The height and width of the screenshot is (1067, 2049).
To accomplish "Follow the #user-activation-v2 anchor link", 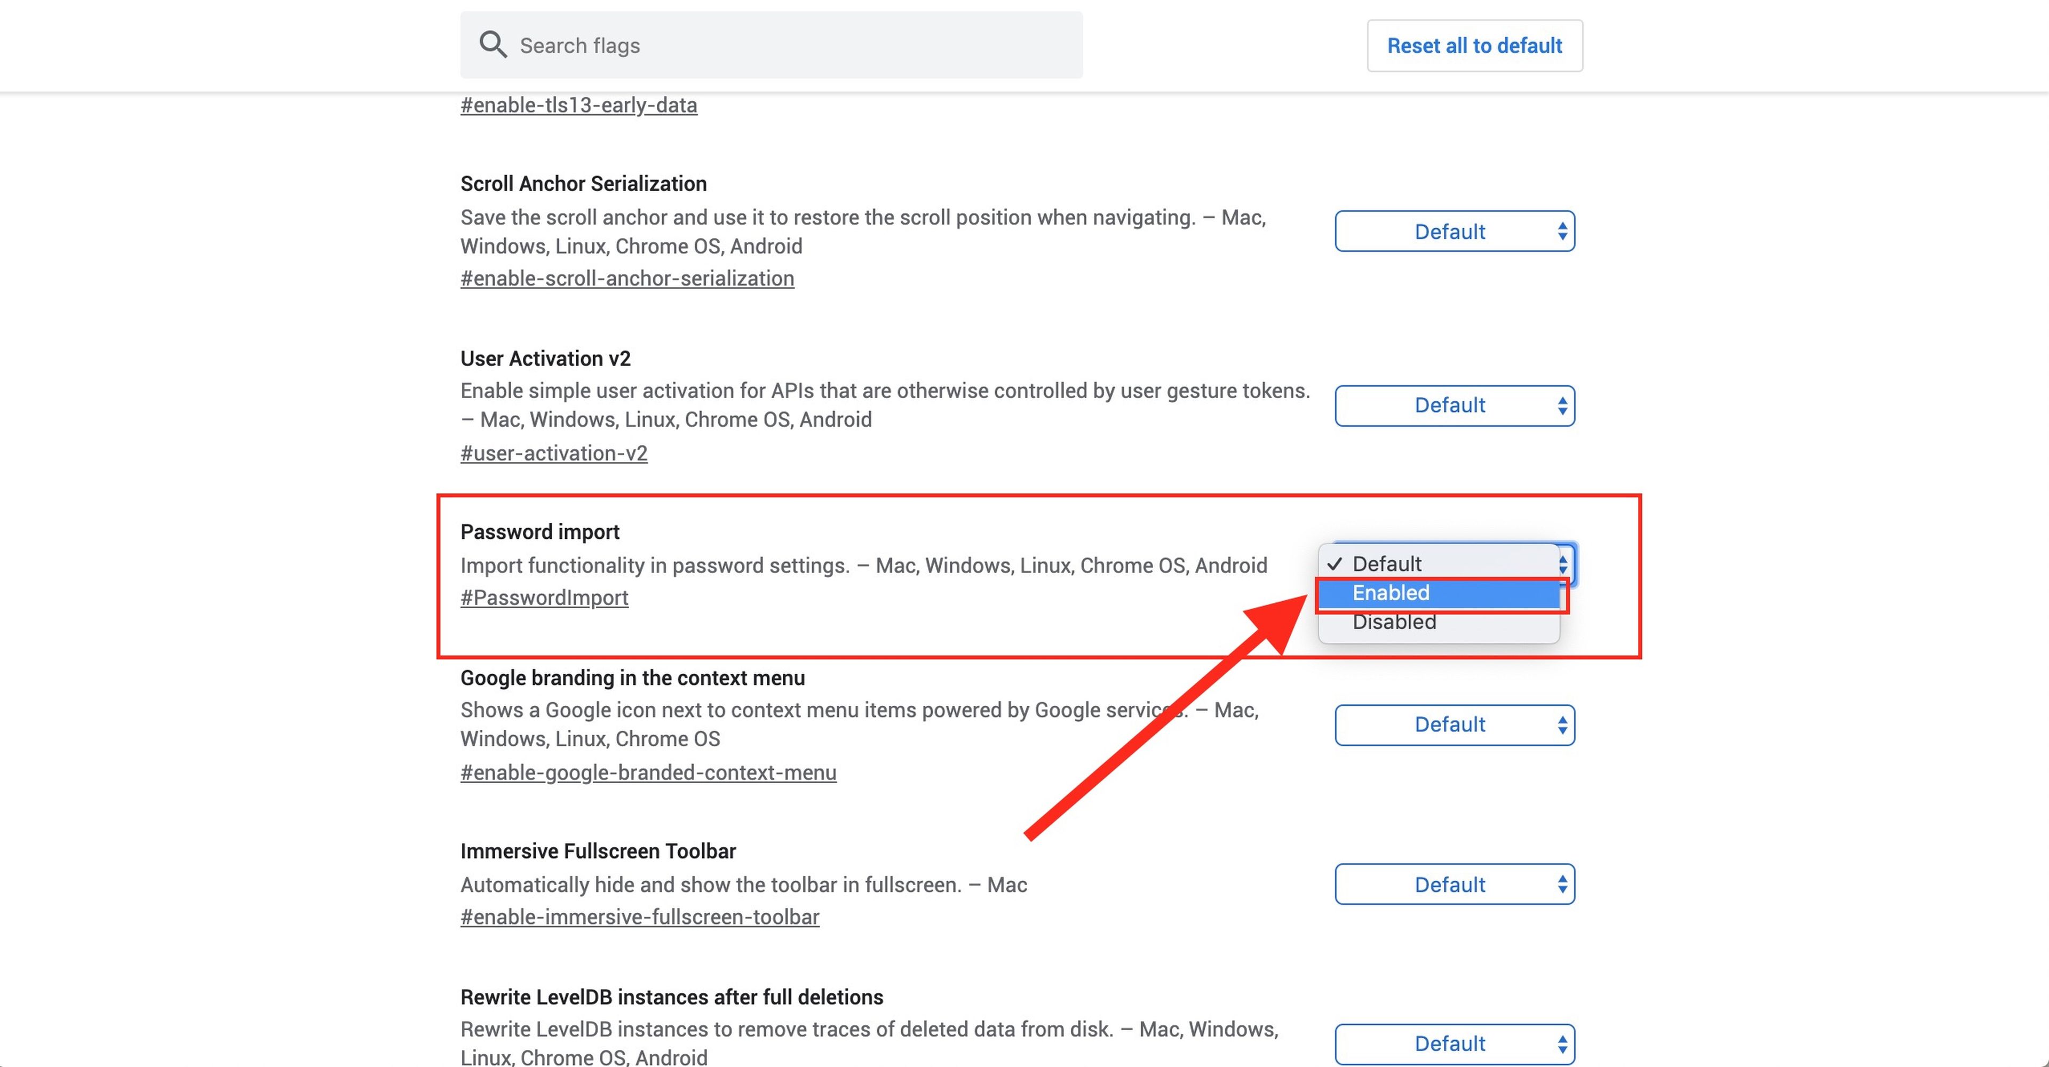I will coord(554,453).
